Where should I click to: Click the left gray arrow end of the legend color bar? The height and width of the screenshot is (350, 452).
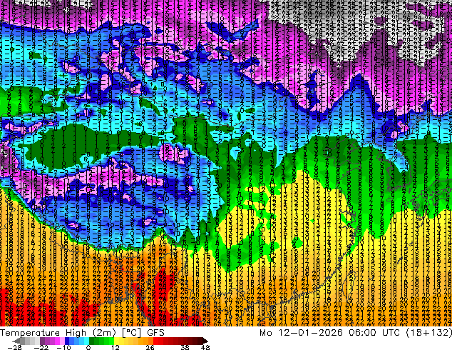point(16,341)
